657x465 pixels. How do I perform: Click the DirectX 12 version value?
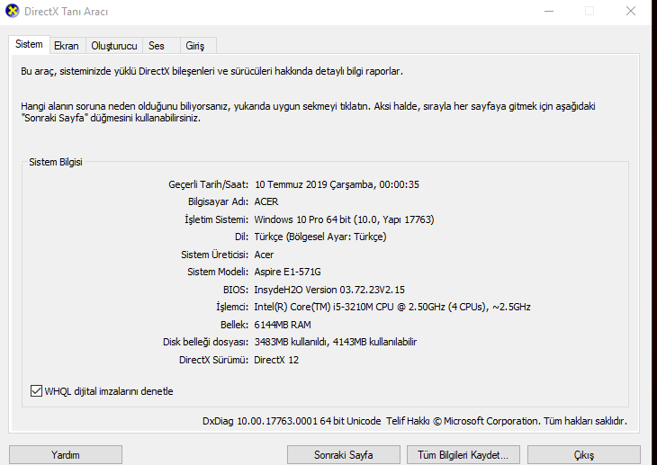(x=276, y=360)
